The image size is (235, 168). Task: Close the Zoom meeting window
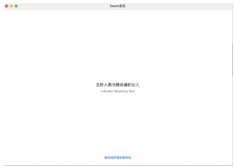tap(6, 6)
